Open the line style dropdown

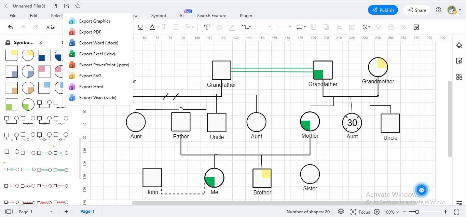click(264, 27)
